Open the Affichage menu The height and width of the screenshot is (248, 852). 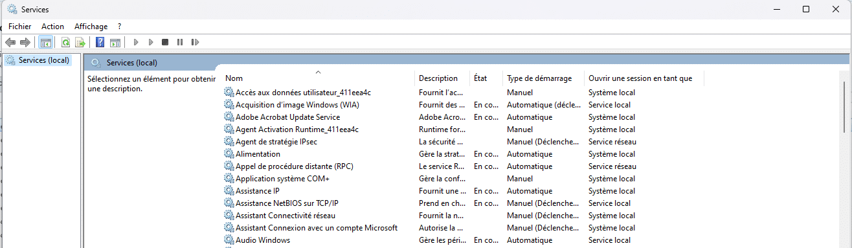pyautogui.click(x=91, y=27)
